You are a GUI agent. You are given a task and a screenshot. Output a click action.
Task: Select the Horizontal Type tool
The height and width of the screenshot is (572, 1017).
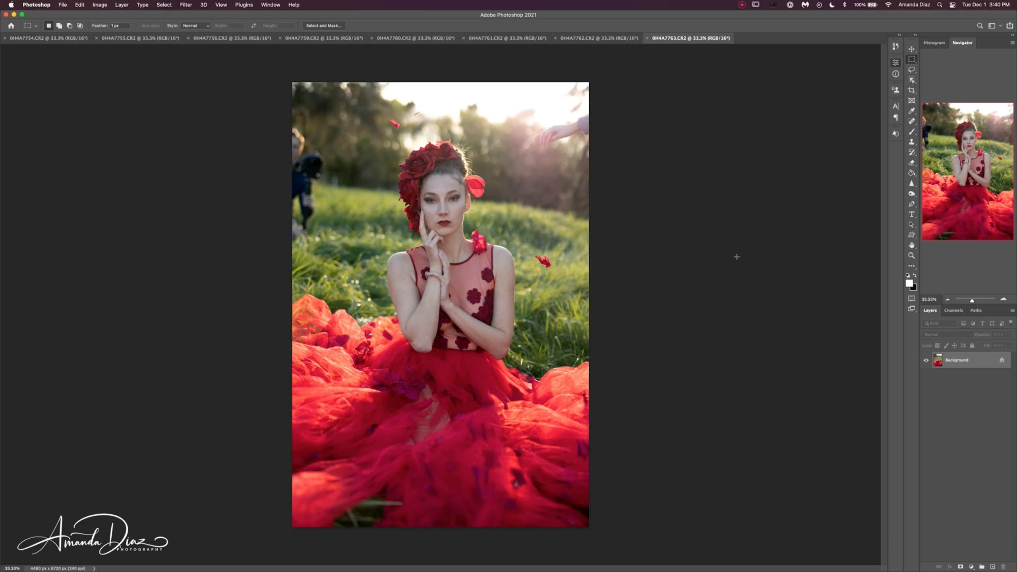tap(911, 214)
